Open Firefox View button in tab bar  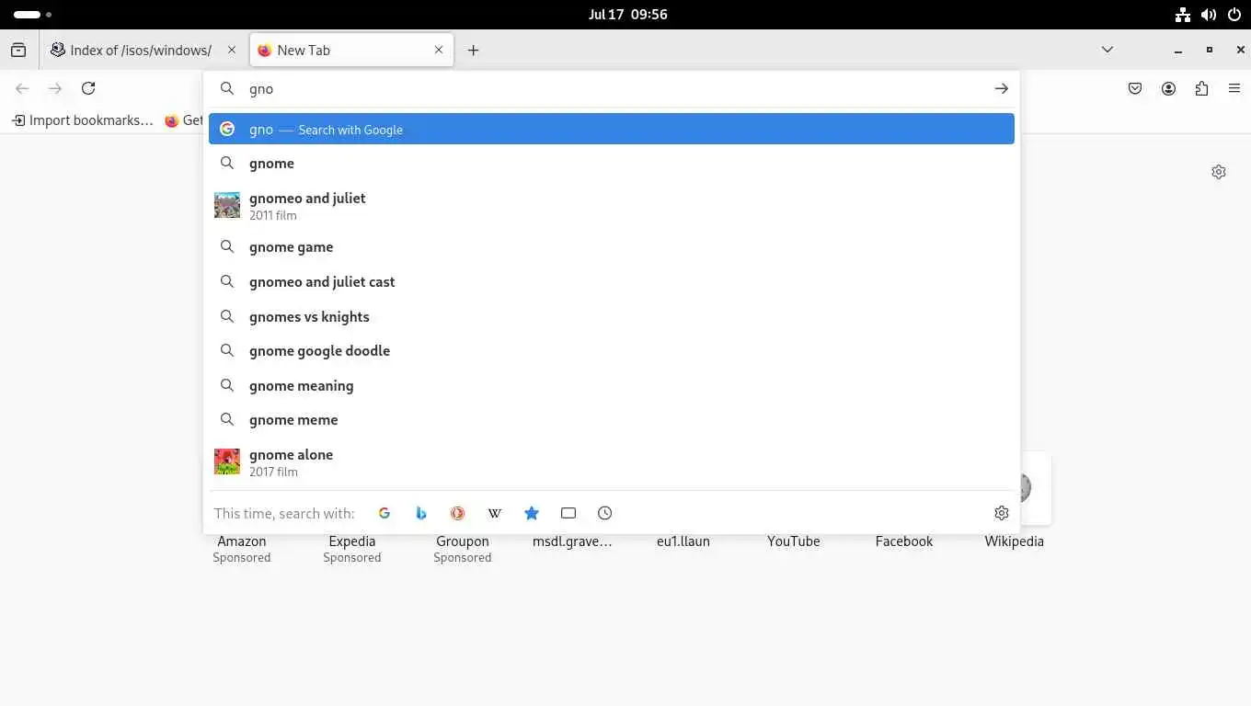pyautogui.click(x=18, y=51)
